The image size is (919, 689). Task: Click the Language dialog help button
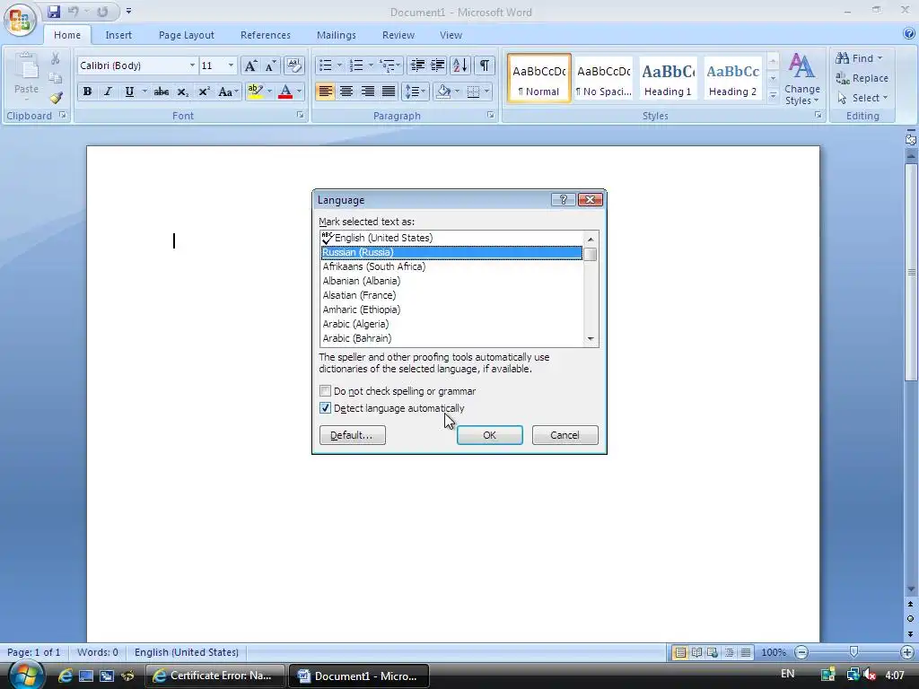click(x=563, y=200)
